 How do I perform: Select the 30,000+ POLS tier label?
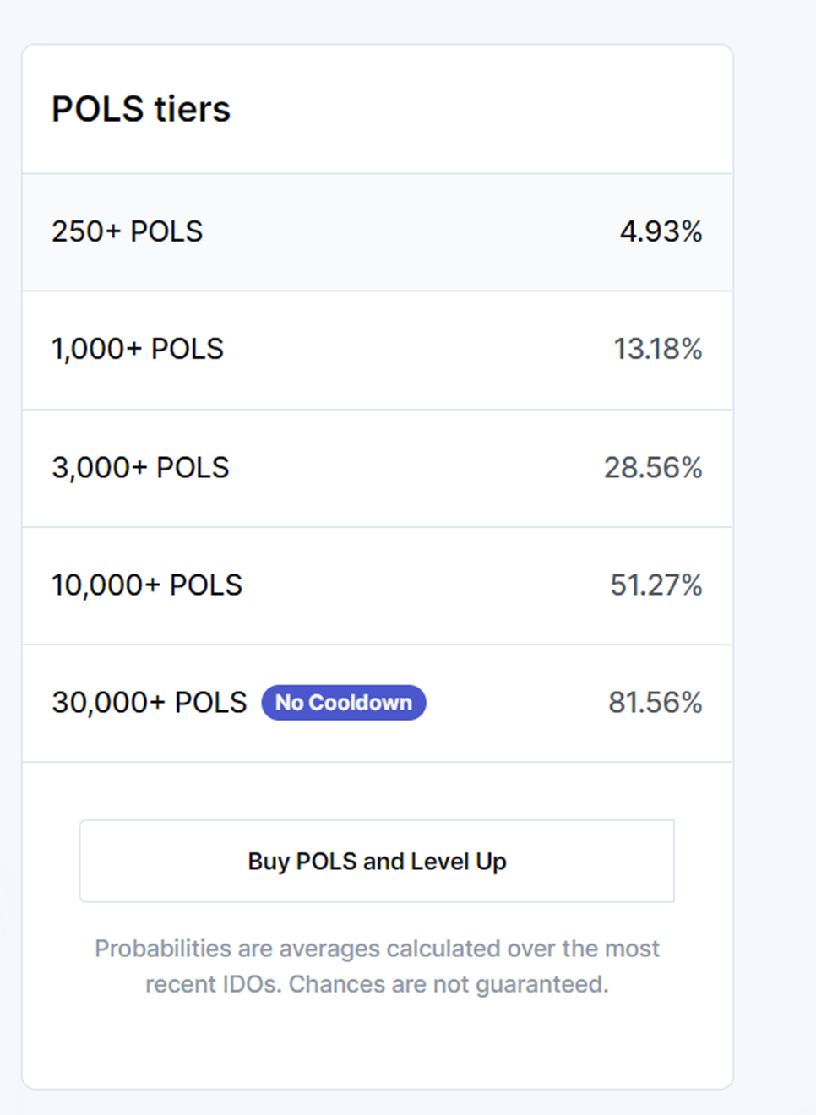[150, 703]
